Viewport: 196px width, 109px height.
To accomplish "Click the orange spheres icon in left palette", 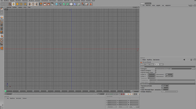I will point(2,48).
